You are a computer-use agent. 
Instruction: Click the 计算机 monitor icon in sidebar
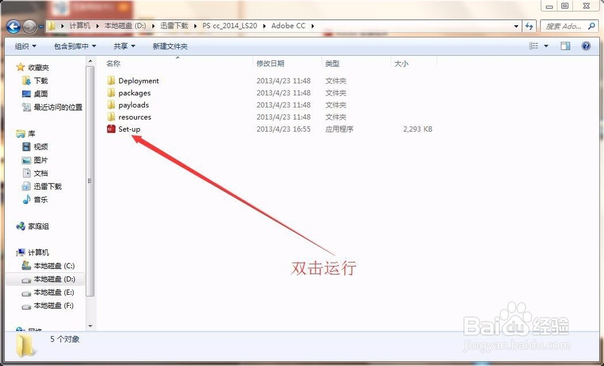(21, 252)
